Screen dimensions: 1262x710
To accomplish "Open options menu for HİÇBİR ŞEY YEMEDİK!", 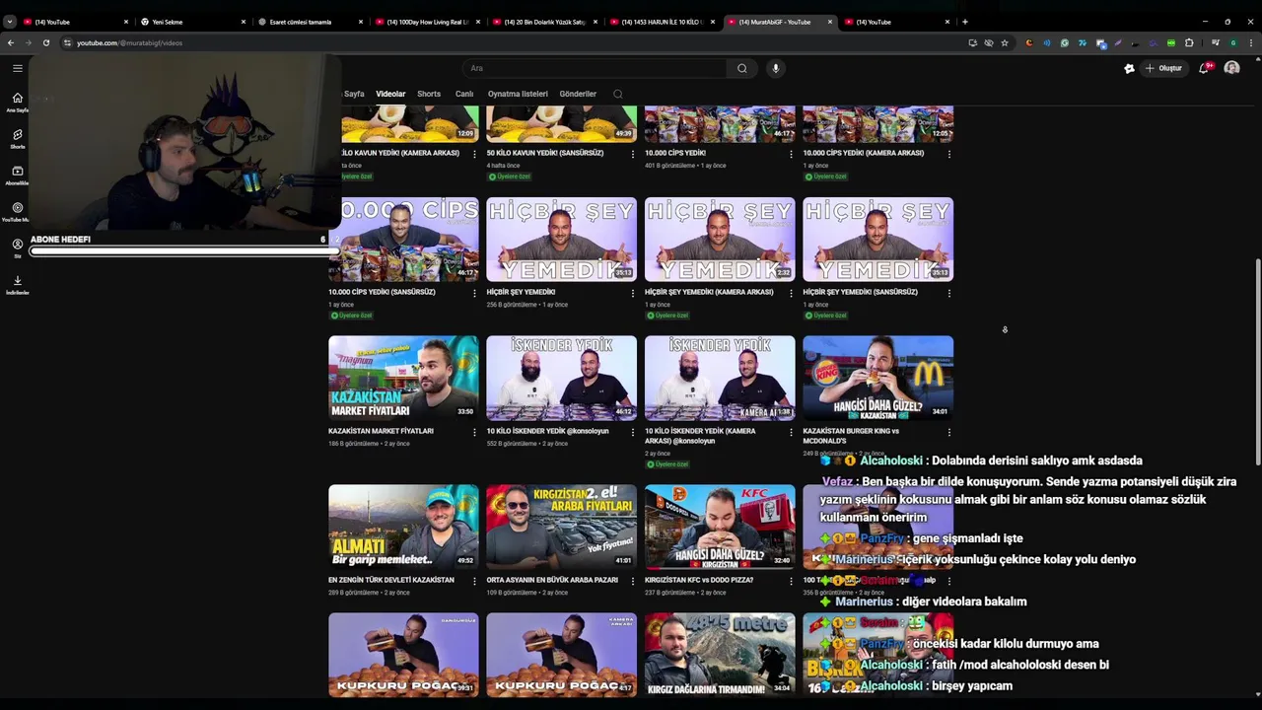I will coord(633,293).
